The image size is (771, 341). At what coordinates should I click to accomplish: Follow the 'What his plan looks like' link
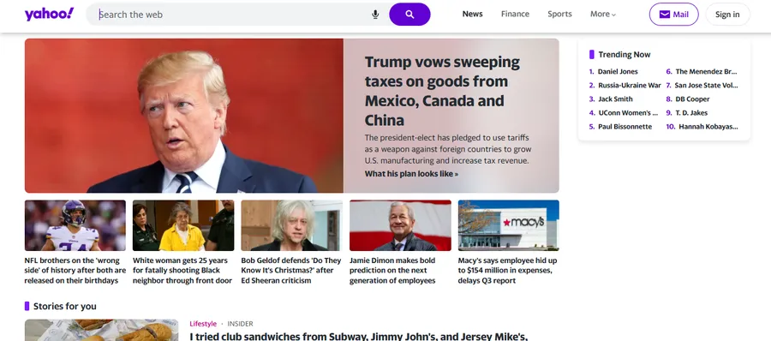coord(411,174)
